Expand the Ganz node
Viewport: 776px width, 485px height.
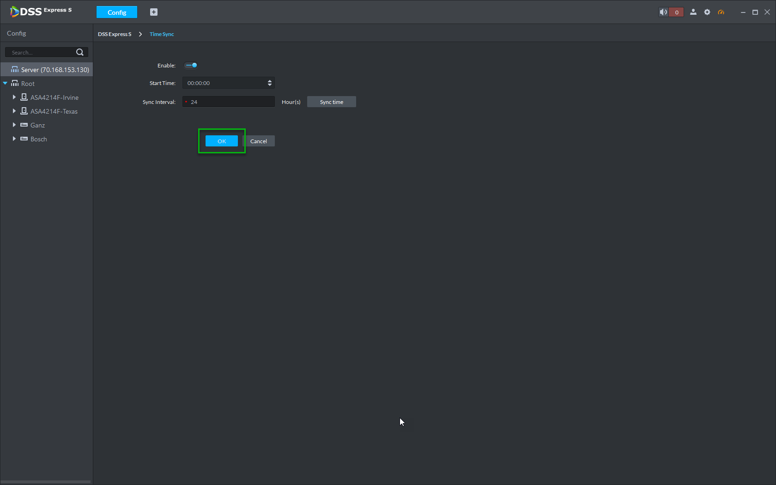tap(14, 125)
